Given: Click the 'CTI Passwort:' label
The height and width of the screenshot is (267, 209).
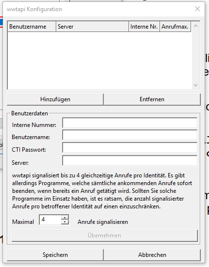Looking at the screenshot, I should 29,150.
